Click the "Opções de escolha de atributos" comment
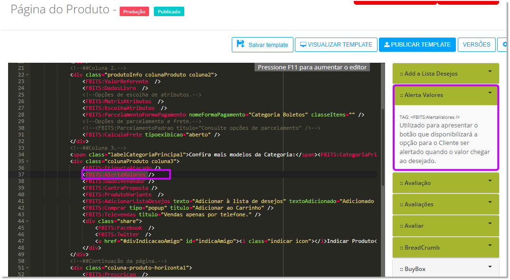The width and height of the screenshot is (510, 280). 142,95
